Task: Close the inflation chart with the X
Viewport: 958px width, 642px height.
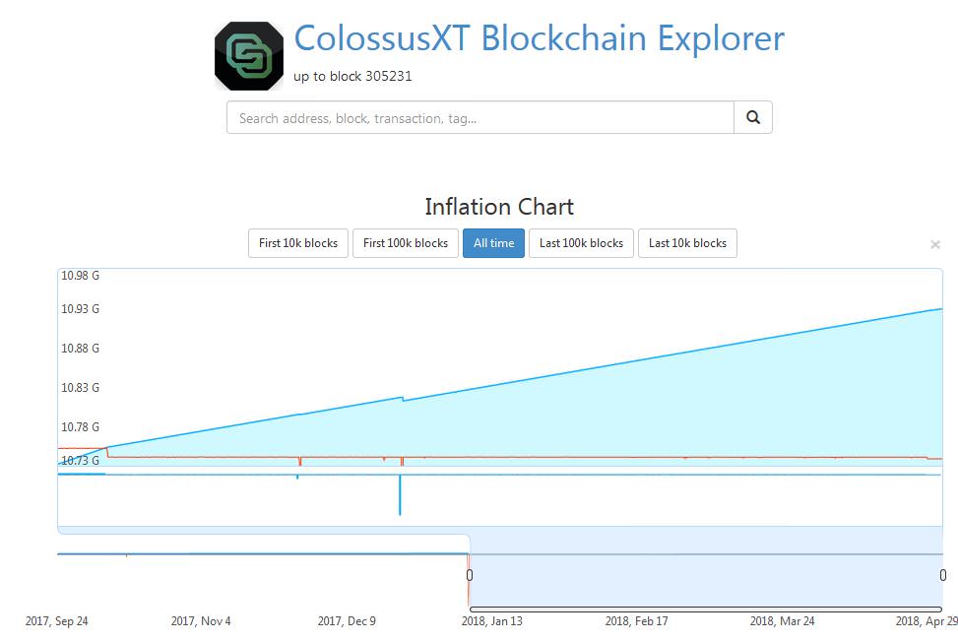Action: click(934, 244)
